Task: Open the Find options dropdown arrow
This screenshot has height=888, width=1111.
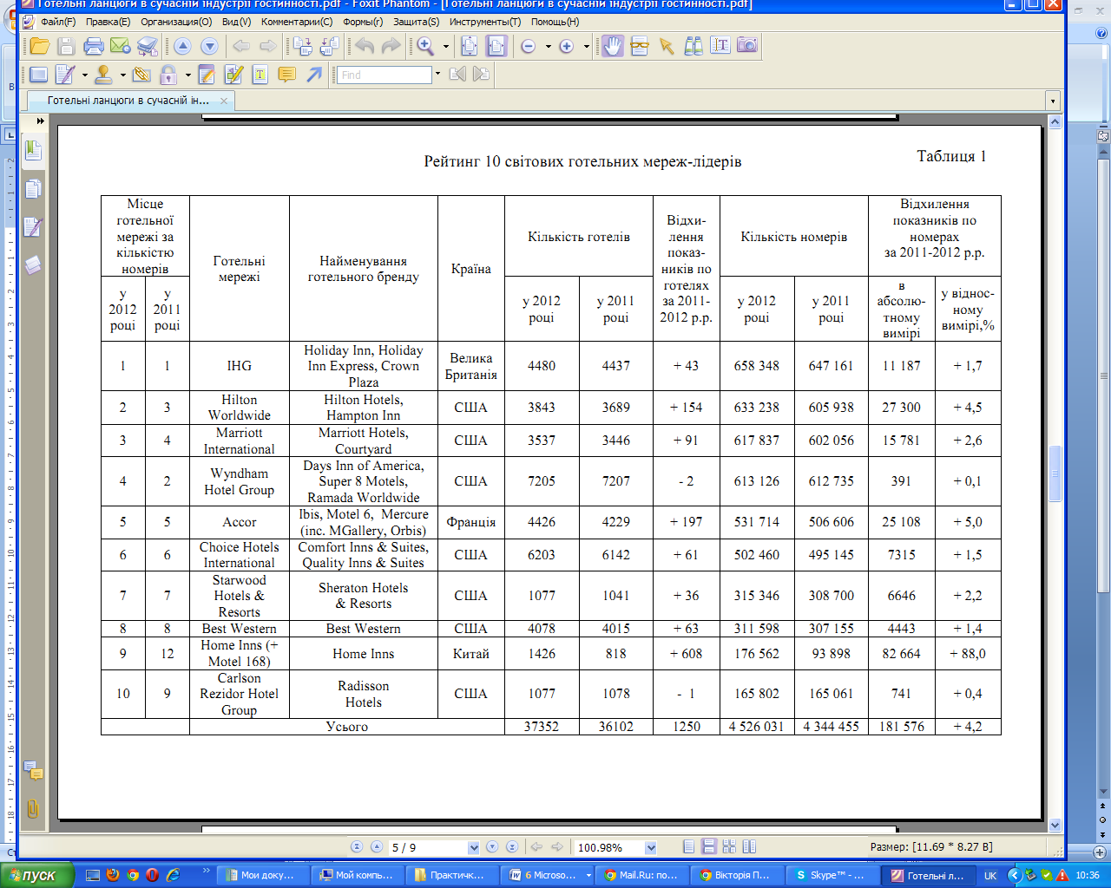Action: [437, 75]
